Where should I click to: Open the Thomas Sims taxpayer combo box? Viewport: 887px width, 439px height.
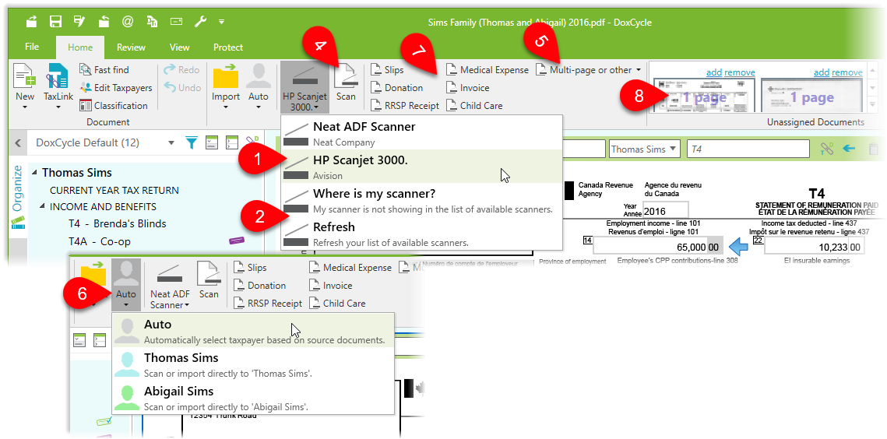(x=644, y=149)
